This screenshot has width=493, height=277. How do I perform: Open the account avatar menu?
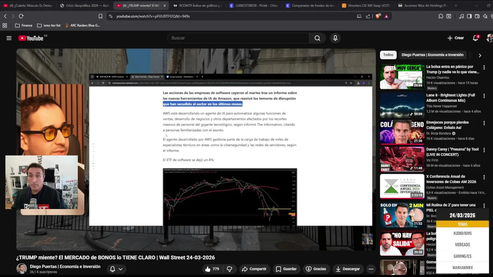[490, 38]
